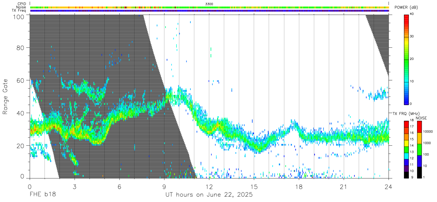Select the TX Freq strip above the plot

[209, 11]
